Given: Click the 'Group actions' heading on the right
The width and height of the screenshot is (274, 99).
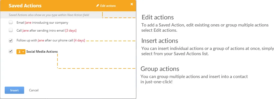Looking at the screenshot, I should tap(160, 69).
